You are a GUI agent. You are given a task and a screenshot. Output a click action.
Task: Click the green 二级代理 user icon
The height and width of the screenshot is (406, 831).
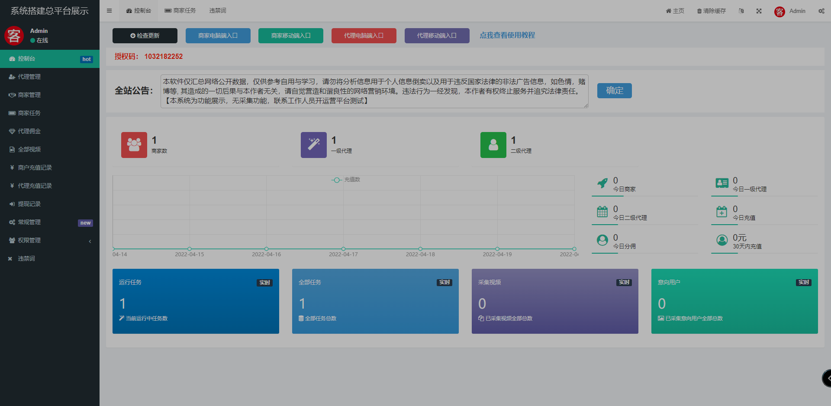click(493, 145)
